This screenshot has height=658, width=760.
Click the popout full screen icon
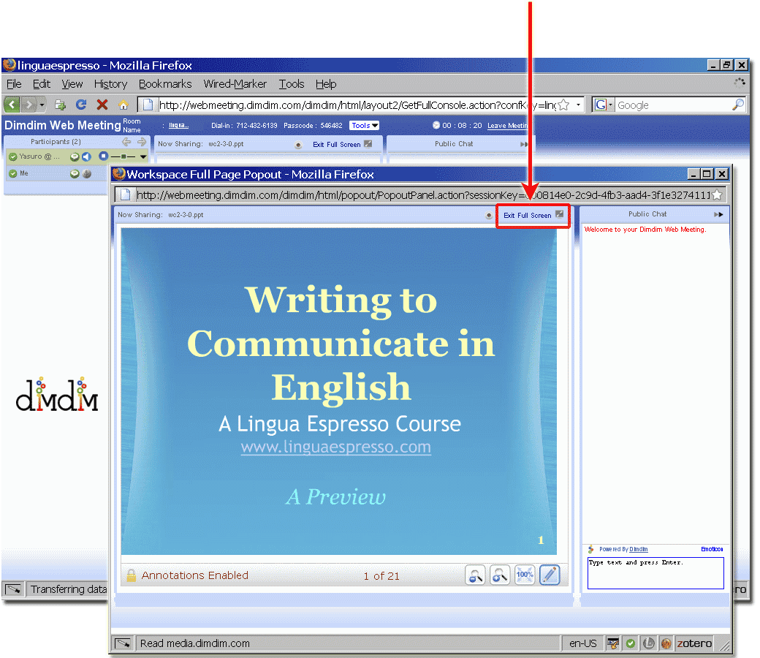click(559, 214)
